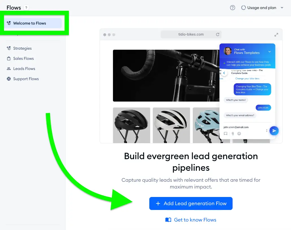This screenshot has height=230, width=291.
Task: Click the Sales Flows bag icon
Action: coord(9,58)
